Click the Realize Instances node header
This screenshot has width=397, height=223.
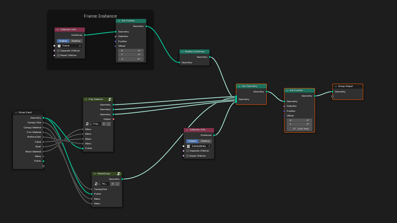coord(194,52)
